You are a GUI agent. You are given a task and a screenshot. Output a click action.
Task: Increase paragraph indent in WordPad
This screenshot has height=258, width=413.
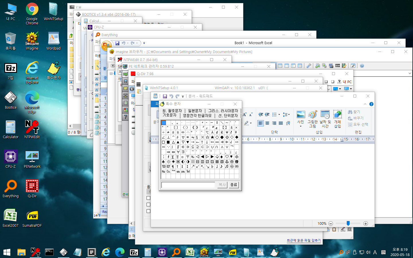[267, 115]
